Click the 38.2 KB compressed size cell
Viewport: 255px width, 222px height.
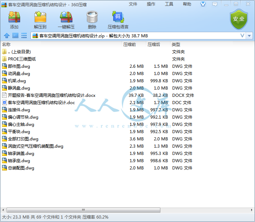(x=160, y=95)
